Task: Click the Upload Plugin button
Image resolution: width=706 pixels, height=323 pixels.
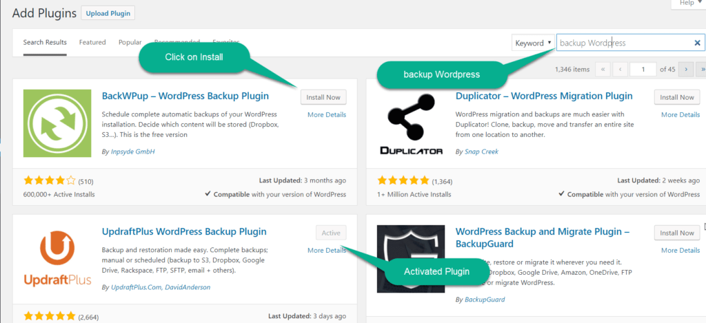Action: (x=108, y=14)
